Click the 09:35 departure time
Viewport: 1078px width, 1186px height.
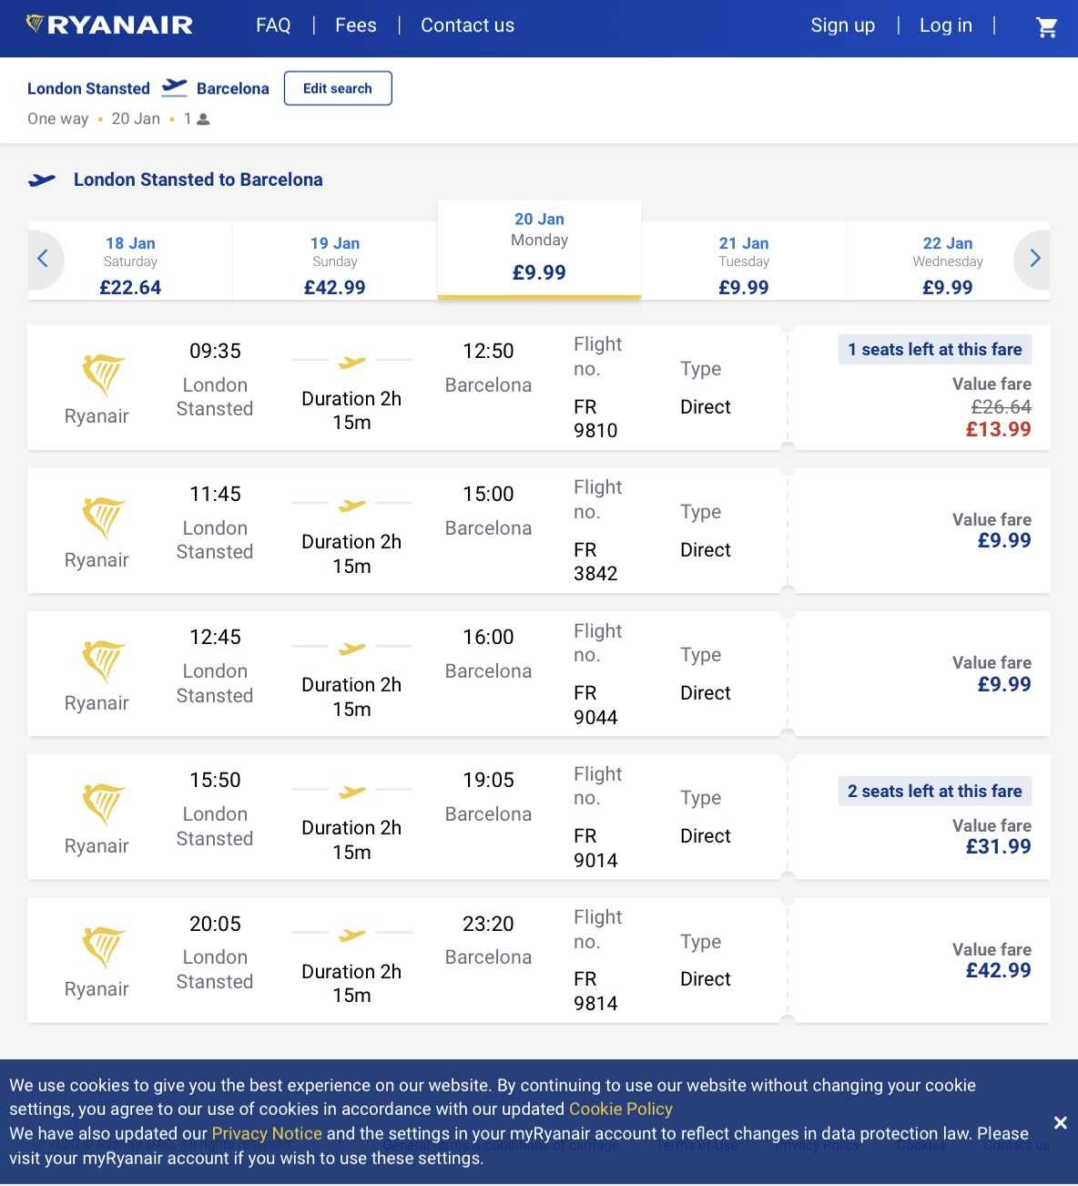click(x=215, y=351)
